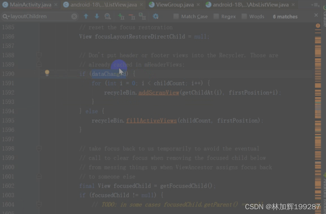This screenshot has height=214, width=326.
Task: Open the Gradle side tool window
Action: 324,16
